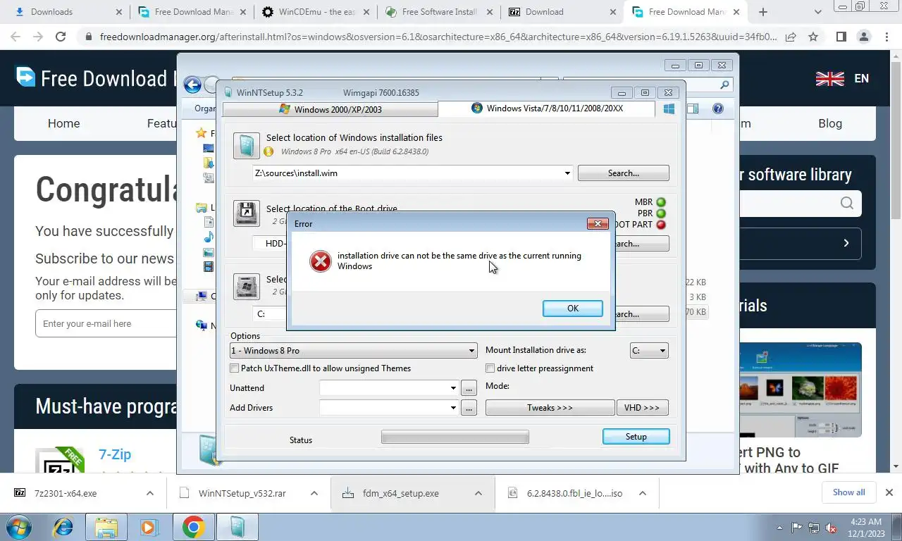Reload the page in Chrome

[x=61, y=37]
